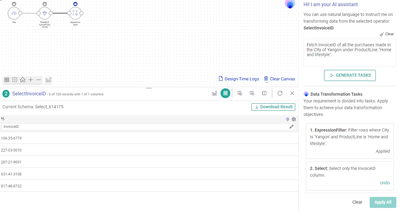Screen dimensions: 400x211
Task: Click the GENERATE TASKS button
Action: 350,75
